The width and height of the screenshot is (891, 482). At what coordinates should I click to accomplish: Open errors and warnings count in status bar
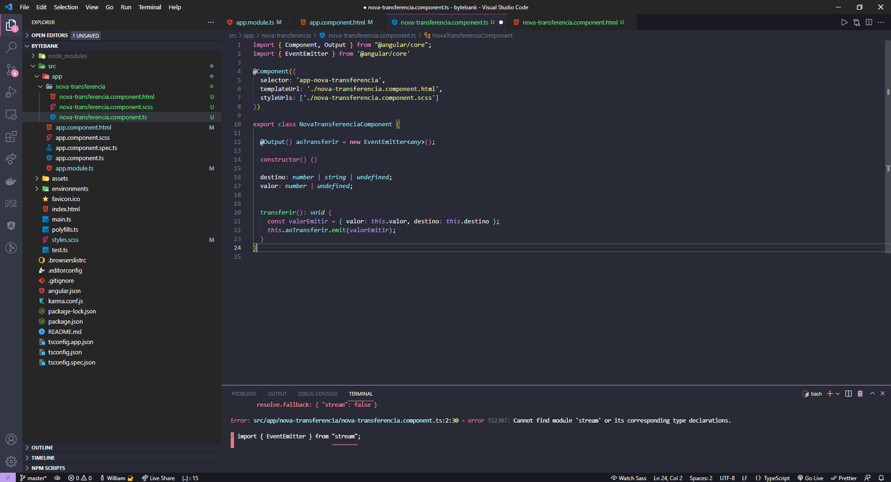[x=80, y=478]
